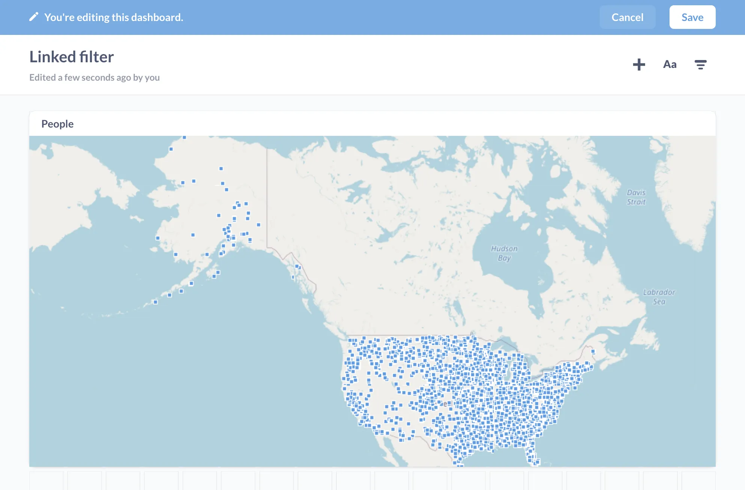Click the pencil edit icon in banner

coord(34,17)
